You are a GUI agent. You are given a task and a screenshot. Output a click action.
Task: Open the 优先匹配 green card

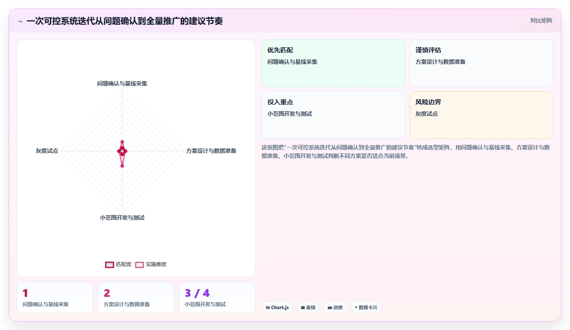click(x=333, y=63)
